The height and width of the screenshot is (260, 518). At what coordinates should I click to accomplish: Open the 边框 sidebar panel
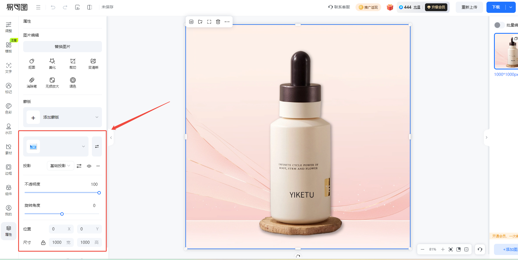tap(9, 170)
